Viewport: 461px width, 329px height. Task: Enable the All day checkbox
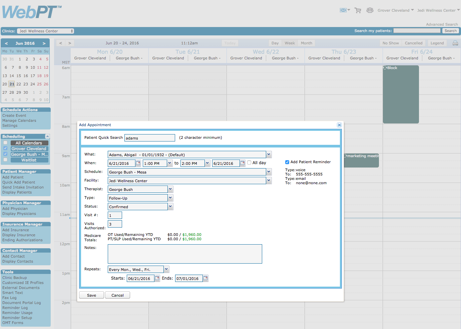[x=249, y=162]
